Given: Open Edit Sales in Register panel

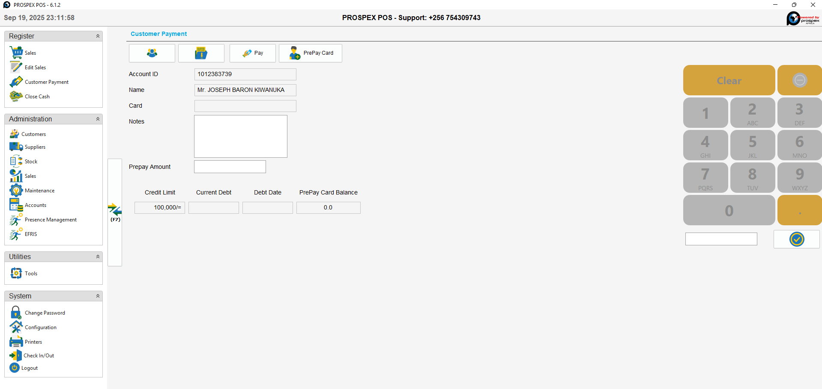Looking at the screenshot, I should pos(35,68).
